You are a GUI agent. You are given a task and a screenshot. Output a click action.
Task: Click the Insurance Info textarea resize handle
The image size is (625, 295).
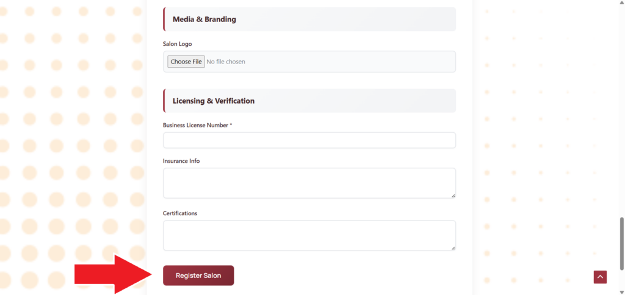453,196
